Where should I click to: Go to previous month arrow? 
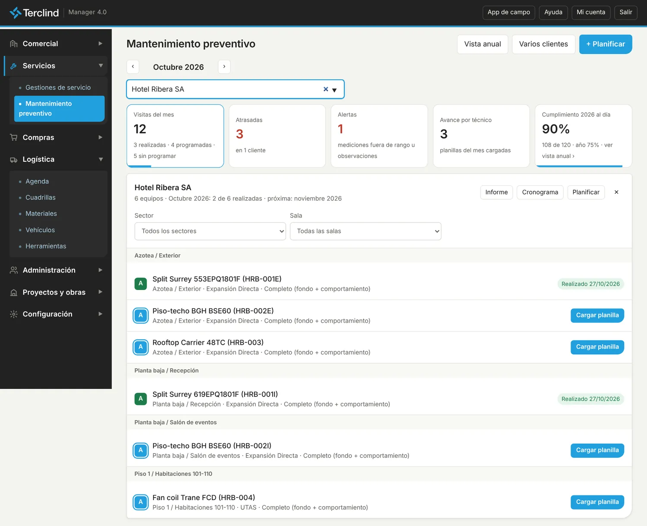coord(133,67)
